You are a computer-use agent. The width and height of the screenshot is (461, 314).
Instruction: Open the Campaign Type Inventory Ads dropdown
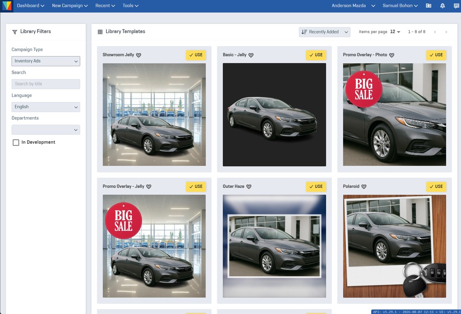46,61
